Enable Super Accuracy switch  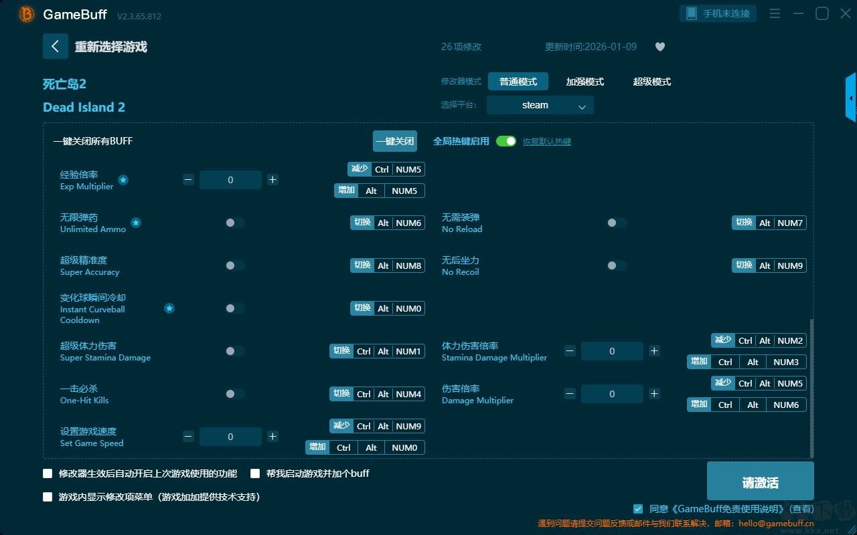(x=234, y=265)
